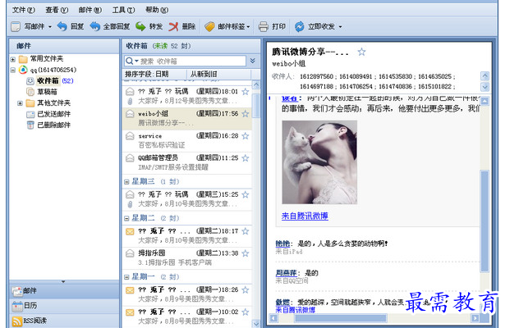The image size is (505, 328).
Task: Click recipients list scroll down arrow
Action: pos(484,87)
